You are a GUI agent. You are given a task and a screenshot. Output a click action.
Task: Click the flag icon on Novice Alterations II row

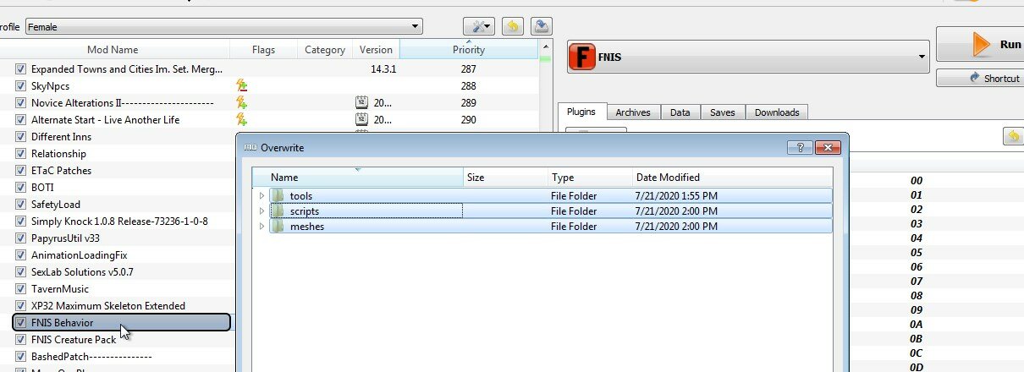241,102
